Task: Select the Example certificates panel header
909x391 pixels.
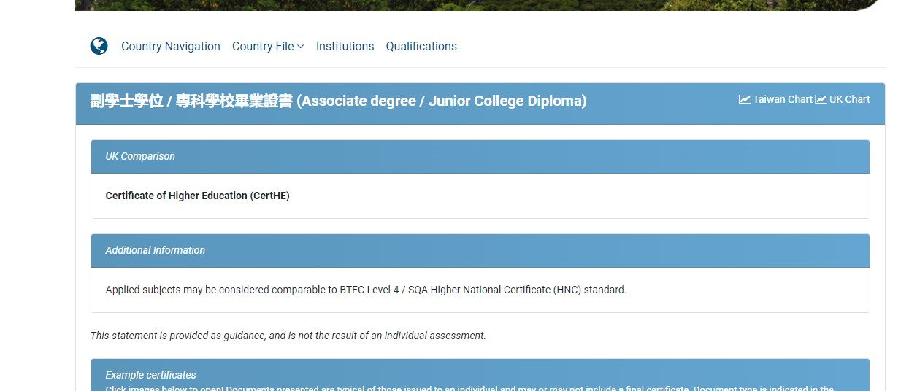Action: [480, 375]
